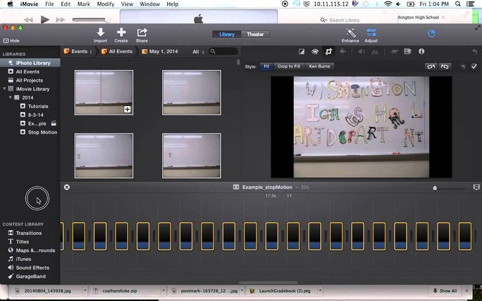Switch to the Theater tab
Viewport: 482px width, 301px height.
(255, 34)
